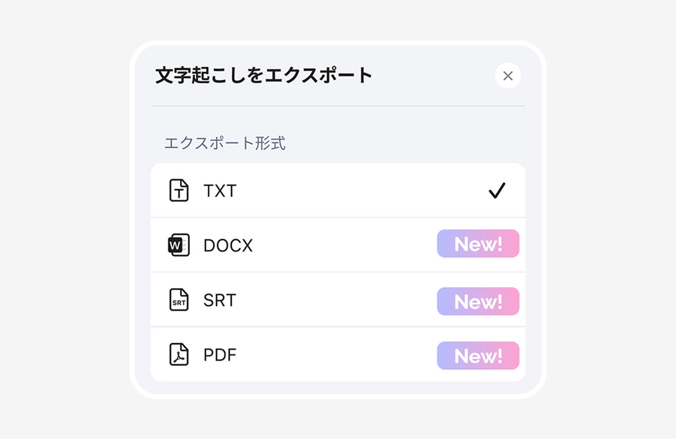Click the エクスポート形式 section heading
The height and width of the screenshot is (439, 676).
pyautogui.click(x=225, y=143)
